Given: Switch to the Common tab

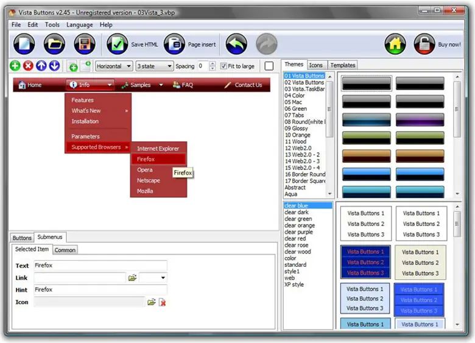Looking at the screenshot, I should (65, 250).
